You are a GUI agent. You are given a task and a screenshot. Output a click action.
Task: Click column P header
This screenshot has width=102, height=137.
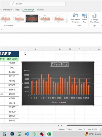click(x=89, y=49)
